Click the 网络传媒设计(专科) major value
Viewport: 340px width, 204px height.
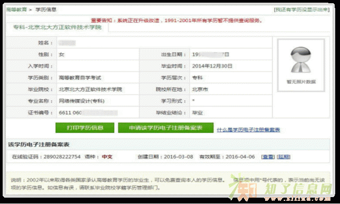tap(81, 101)
